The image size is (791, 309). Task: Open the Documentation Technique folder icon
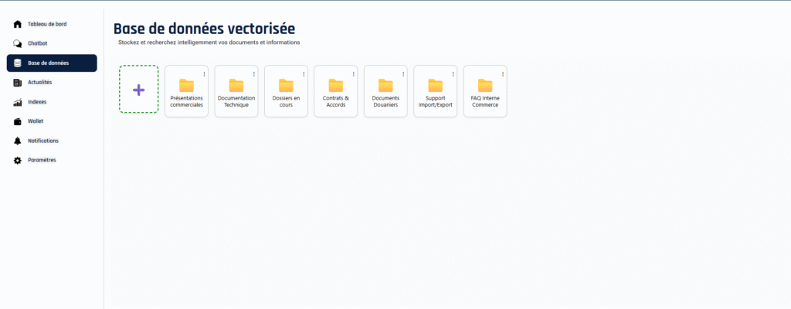click(236, 85)
